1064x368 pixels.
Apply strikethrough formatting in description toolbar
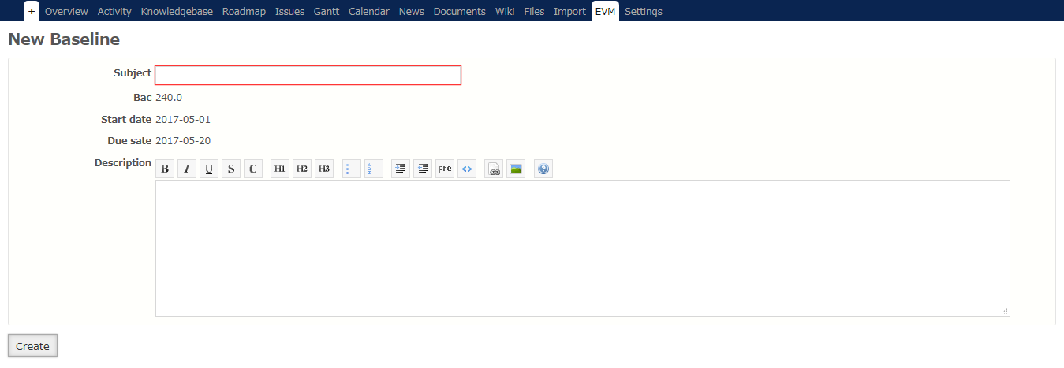tap(231, 169)
